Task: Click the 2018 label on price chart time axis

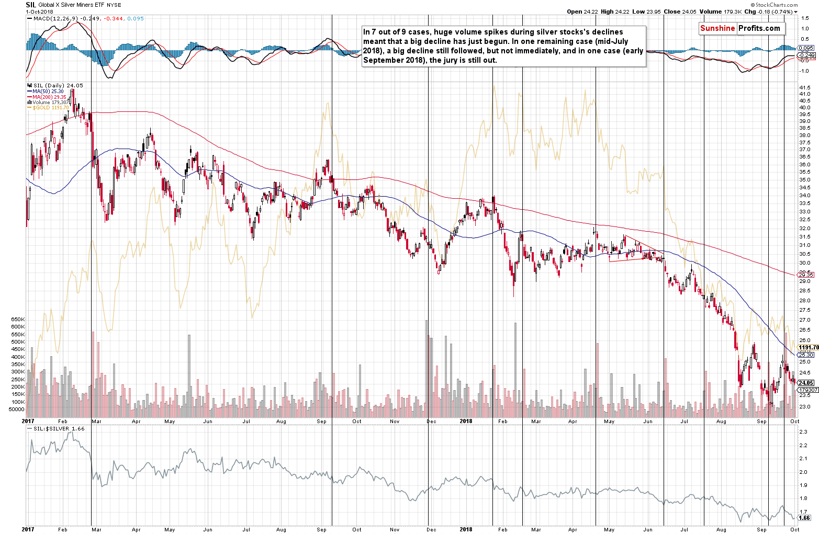Action: 466,421
